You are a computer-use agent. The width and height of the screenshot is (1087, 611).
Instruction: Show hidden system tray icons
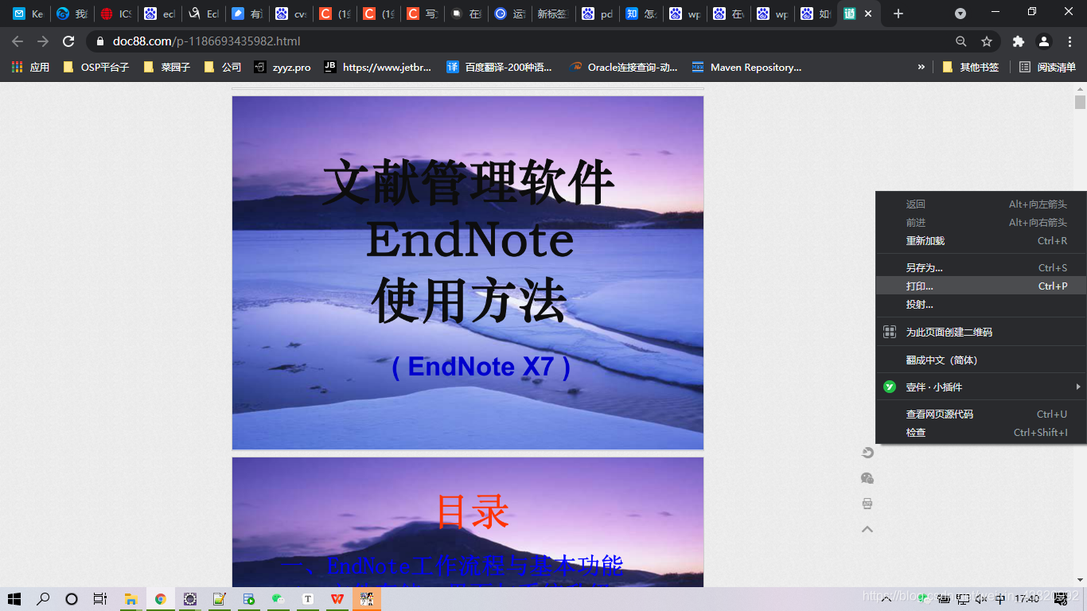[886, 599]
